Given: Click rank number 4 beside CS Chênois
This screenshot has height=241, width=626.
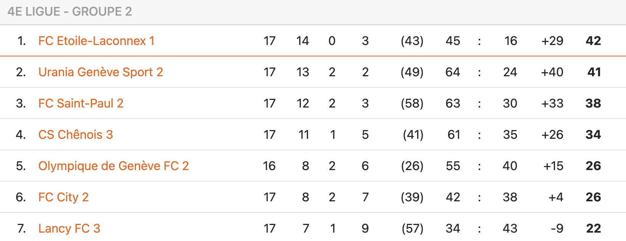Looking at the screenshot, I should pyautogui.click(x=21, y=135).
